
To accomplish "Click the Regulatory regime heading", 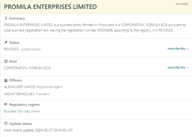I will point(25,105).
